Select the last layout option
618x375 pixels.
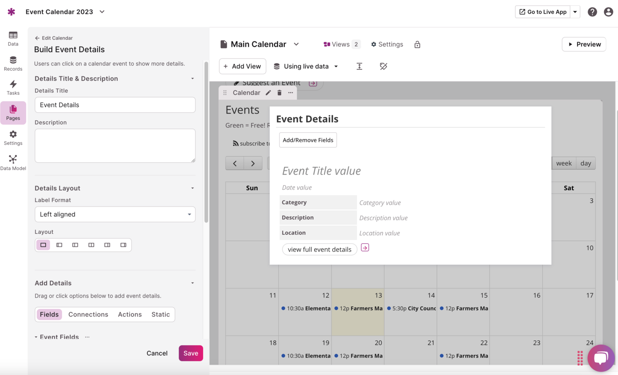123,245
